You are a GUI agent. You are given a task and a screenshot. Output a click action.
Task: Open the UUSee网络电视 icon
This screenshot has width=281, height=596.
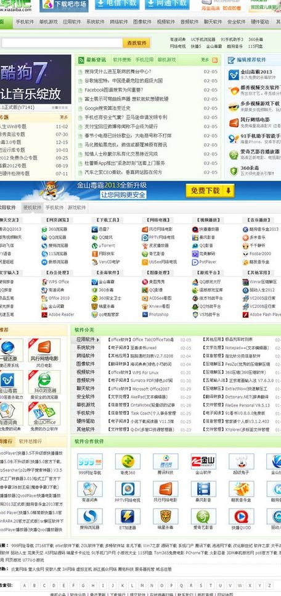tap(145, 262)
